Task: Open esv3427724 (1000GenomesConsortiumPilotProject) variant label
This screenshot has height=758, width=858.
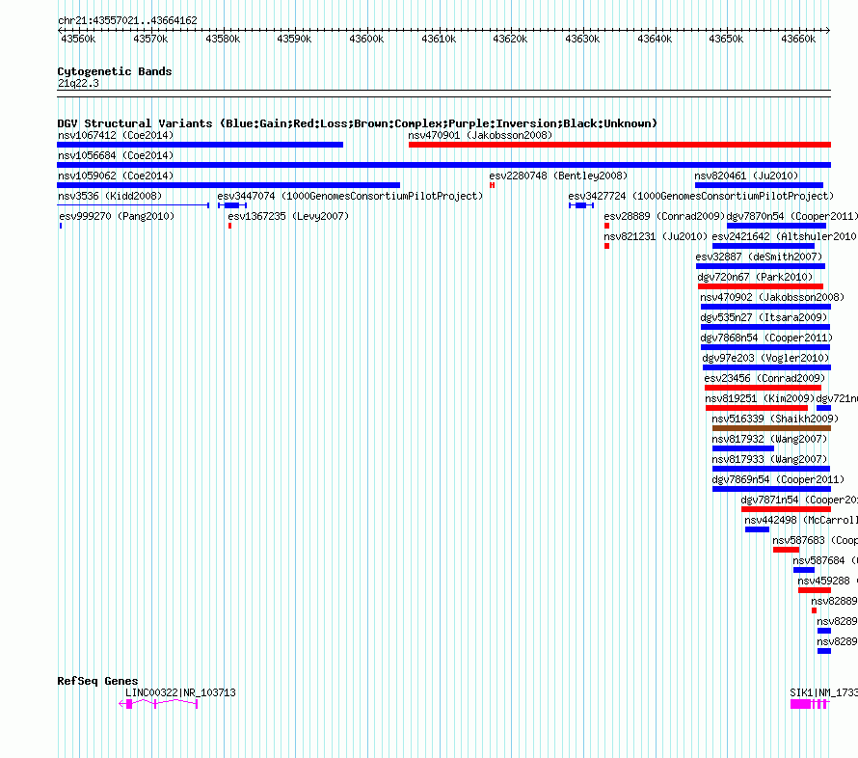Action: (701, 196)
